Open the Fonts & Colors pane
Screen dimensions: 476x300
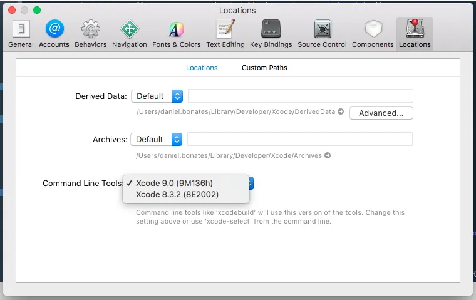tap(177, 34)
